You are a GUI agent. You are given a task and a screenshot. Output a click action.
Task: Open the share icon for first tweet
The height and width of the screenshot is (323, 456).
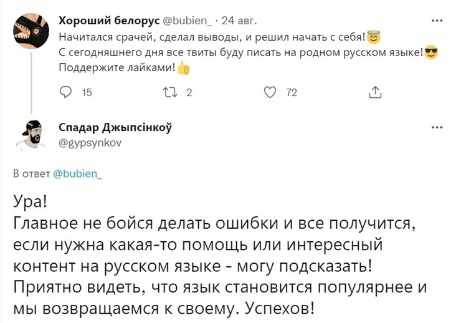click(374, 94)
